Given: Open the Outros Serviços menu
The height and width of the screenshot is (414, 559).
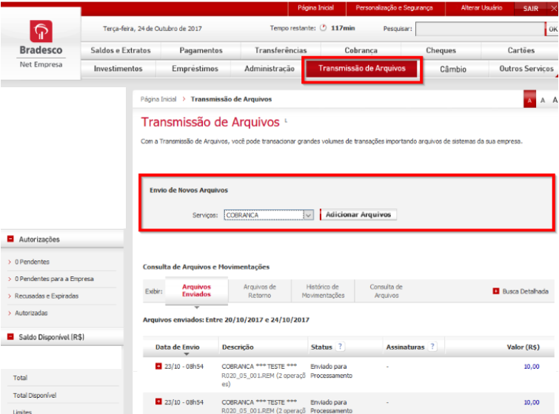Looking at the screenshot, I should click(x=526, y=69).
